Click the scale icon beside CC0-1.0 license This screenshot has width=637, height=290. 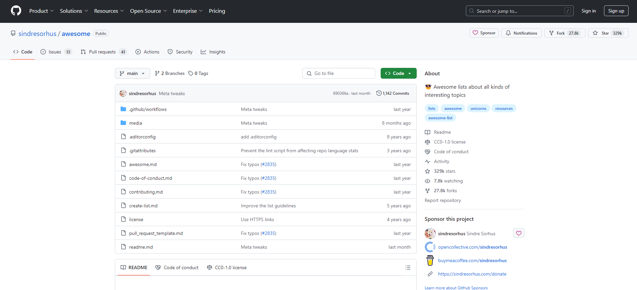pos(427,142)
